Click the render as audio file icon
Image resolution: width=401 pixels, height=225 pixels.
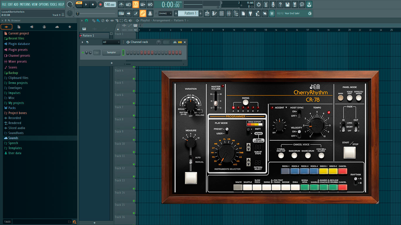[294, 4]
